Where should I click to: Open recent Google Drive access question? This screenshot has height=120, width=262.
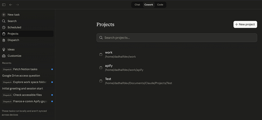(21, 76)
